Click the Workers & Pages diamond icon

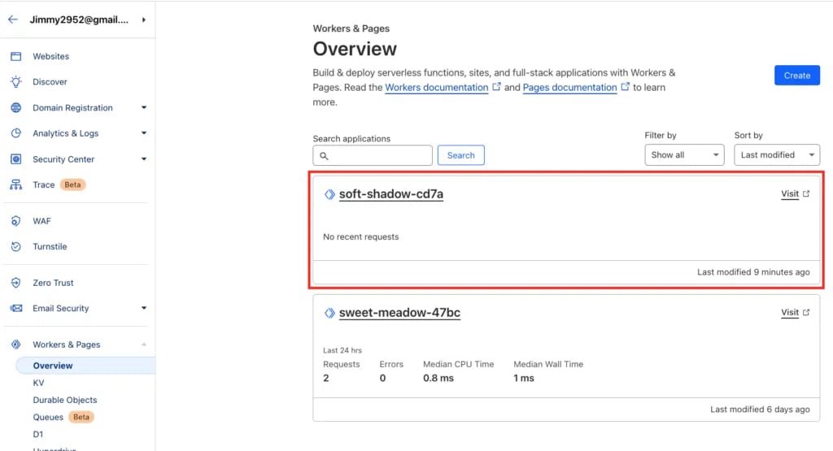tap(16, 345)
